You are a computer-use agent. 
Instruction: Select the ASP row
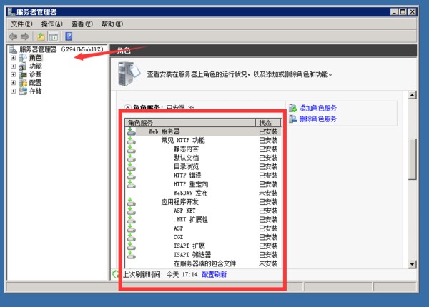point(203,228)
